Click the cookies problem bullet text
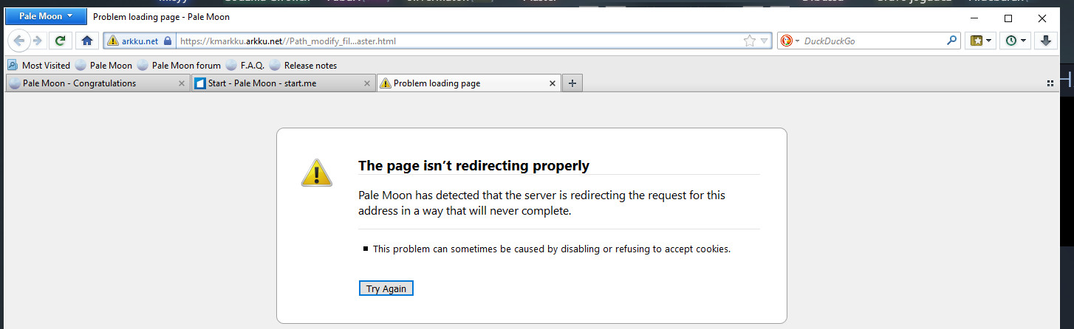This screenshot has width=1074, height=329. click(x=552, y=249)
